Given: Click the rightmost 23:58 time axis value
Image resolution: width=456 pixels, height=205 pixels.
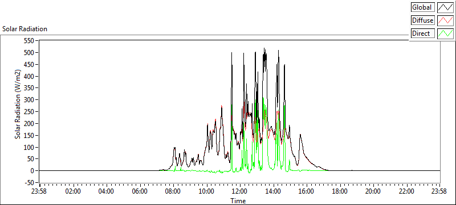Looking at the screenshot, I should [x=439, y=191].
